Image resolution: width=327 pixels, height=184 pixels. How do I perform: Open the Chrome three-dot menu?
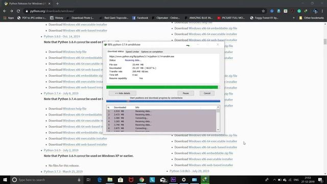[322, 11]
